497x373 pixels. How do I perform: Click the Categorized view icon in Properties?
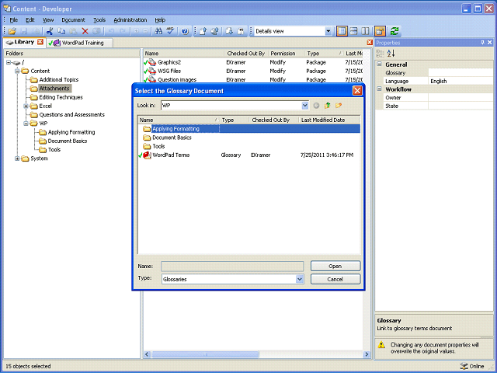[380, 54]
